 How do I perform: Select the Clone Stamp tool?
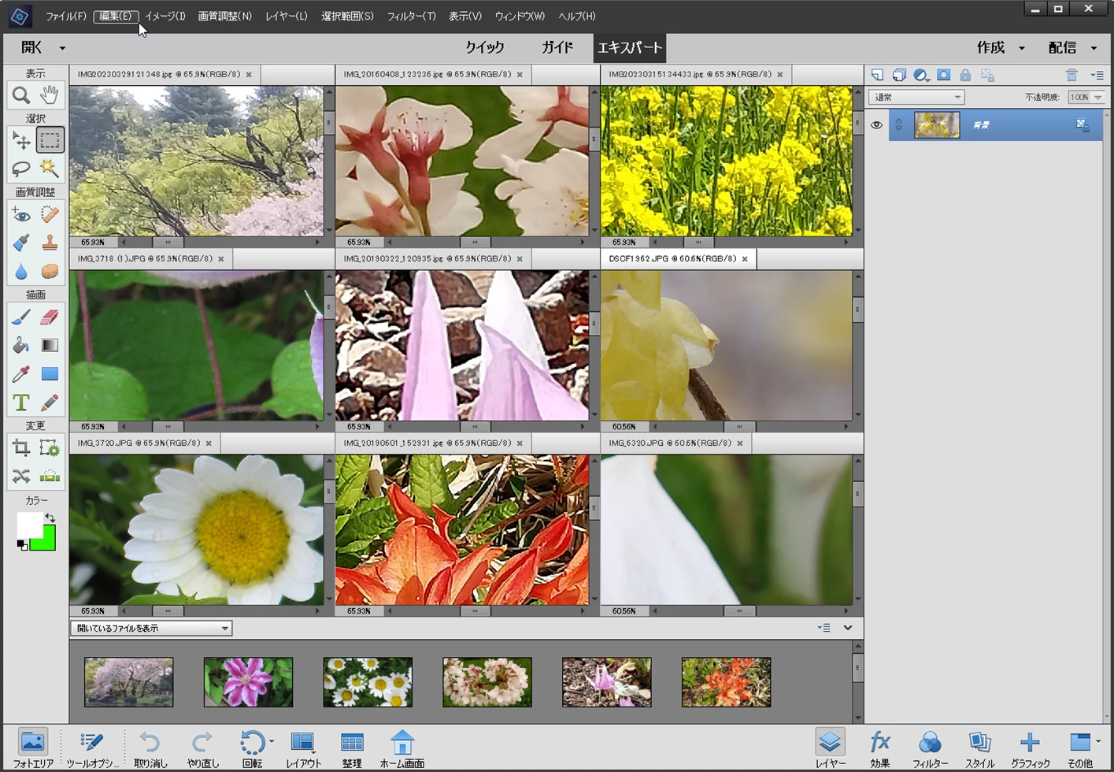coord(50,243)
